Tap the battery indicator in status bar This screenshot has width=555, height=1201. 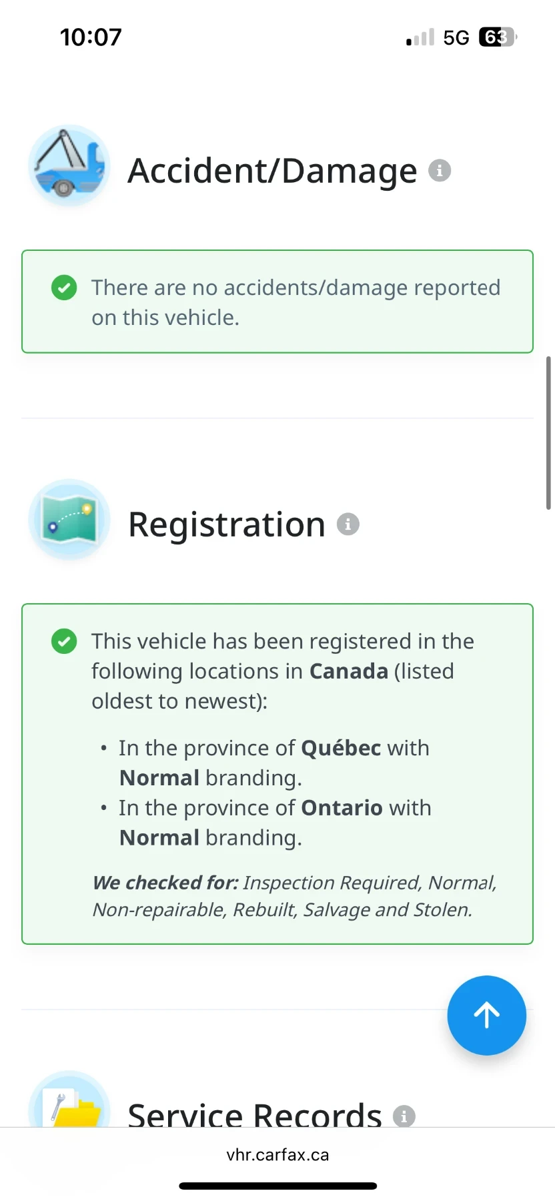(497, 37)
